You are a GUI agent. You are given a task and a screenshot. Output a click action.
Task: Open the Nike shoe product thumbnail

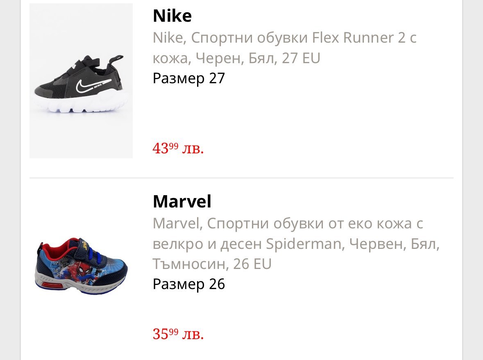81,81
